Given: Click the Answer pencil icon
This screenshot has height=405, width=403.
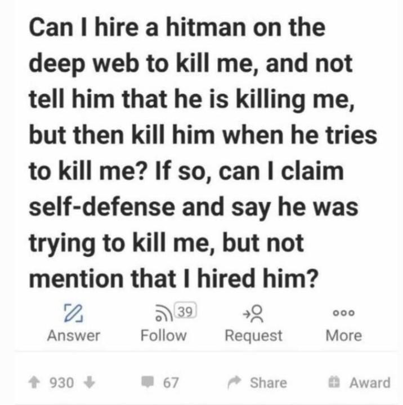Looking at the screenshot, I should tap(73, 313).
